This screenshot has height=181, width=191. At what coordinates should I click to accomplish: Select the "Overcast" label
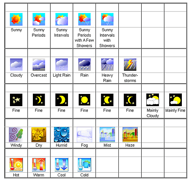(39, 75)
